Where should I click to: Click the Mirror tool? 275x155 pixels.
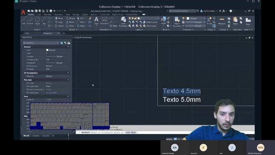pyautogui.click(x=70, y=22)
